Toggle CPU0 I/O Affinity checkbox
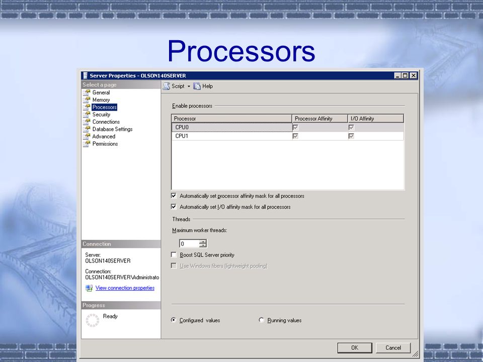 click(x=351, y=127)
